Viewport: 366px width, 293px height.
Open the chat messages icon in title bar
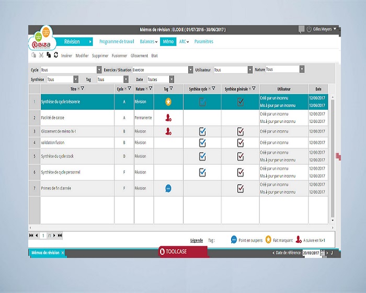pos(301,30)
